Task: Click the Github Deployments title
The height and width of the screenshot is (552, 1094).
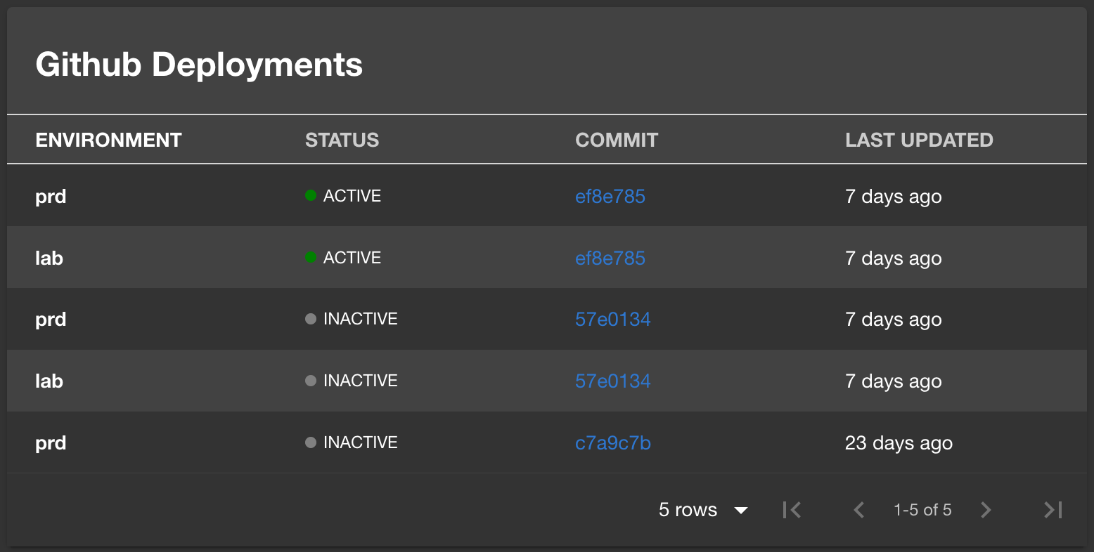Action: 200,65
